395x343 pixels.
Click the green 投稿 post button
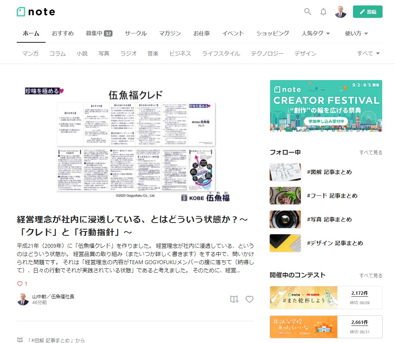pos(367,12)
